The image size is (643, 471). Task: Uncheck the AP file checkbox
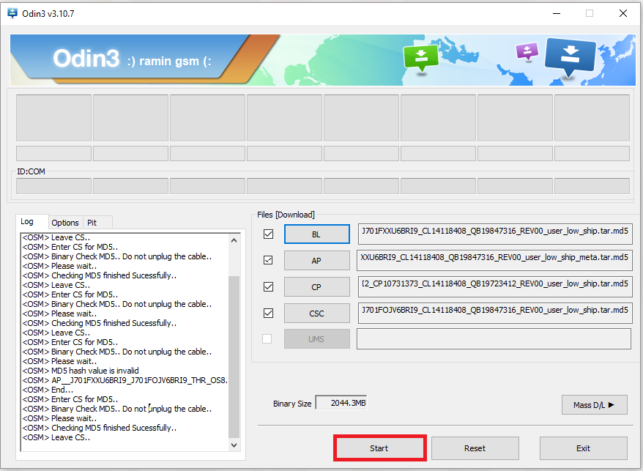(268, 260)
